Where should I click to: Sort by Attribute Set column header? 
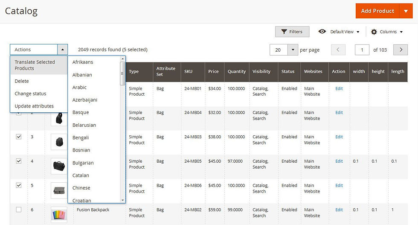pos(167,72)
